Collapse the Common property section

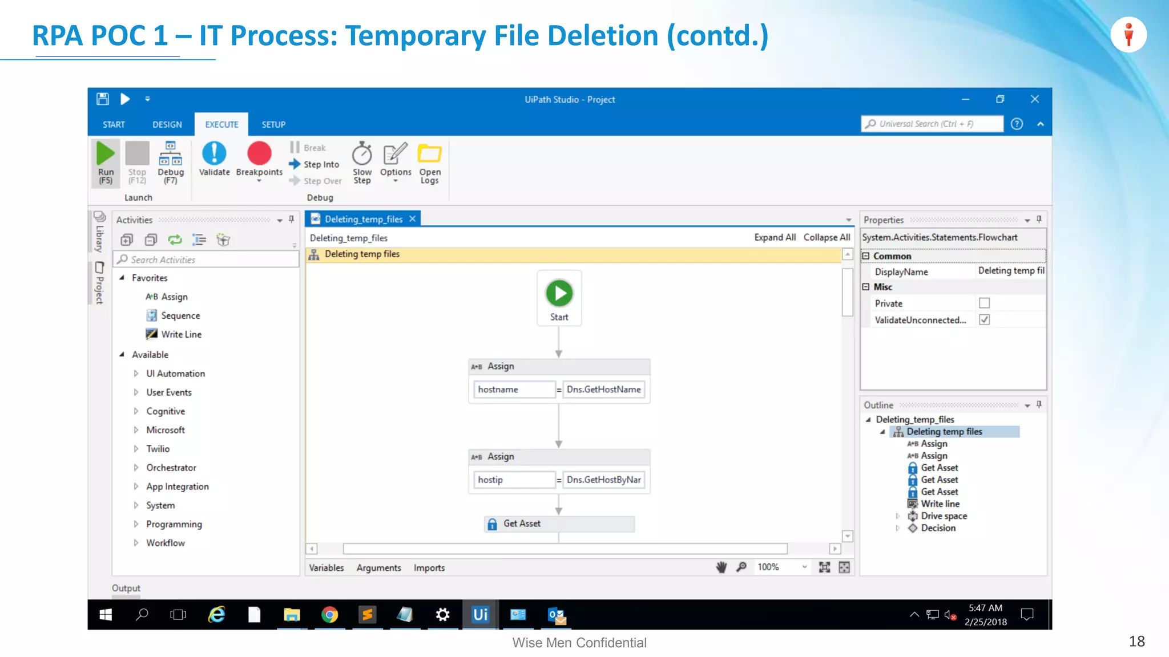[x=866, y=256]
